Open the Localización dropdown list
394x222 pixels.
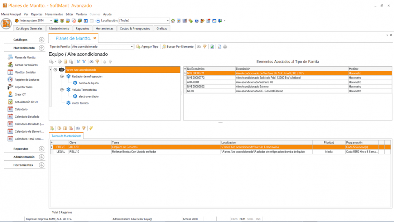click(x=167, y=21)
